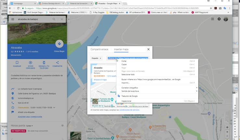Click the search magnifier icon
Image resolution: width=240 pixels, height=140 pixels.
tap(54, 19)
